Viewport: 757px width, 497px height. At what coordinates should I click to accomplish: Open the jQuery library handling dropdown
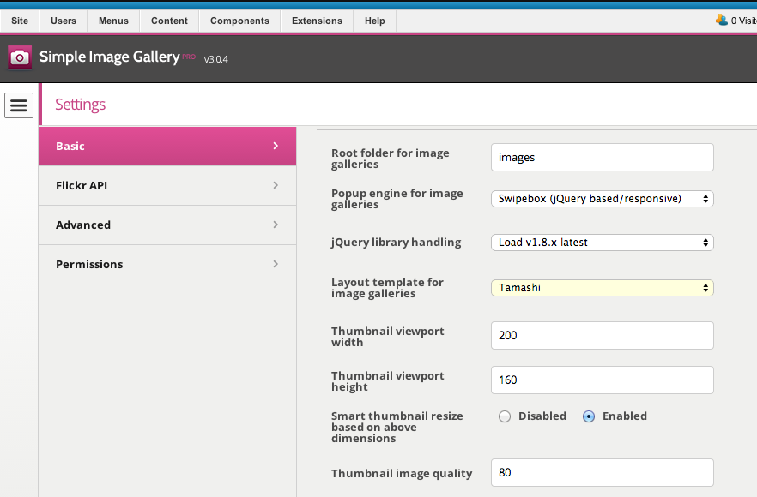[x=602, y=243]
